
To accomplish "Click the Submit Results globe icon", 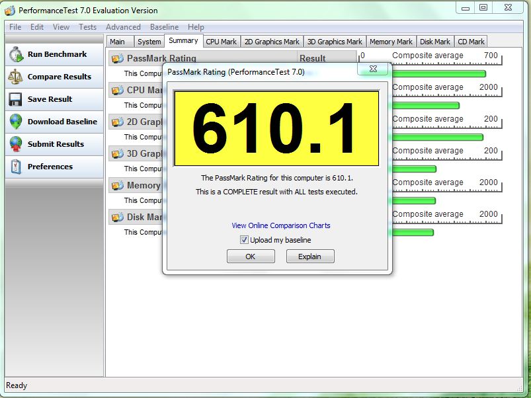I will (x=16, y=144).
